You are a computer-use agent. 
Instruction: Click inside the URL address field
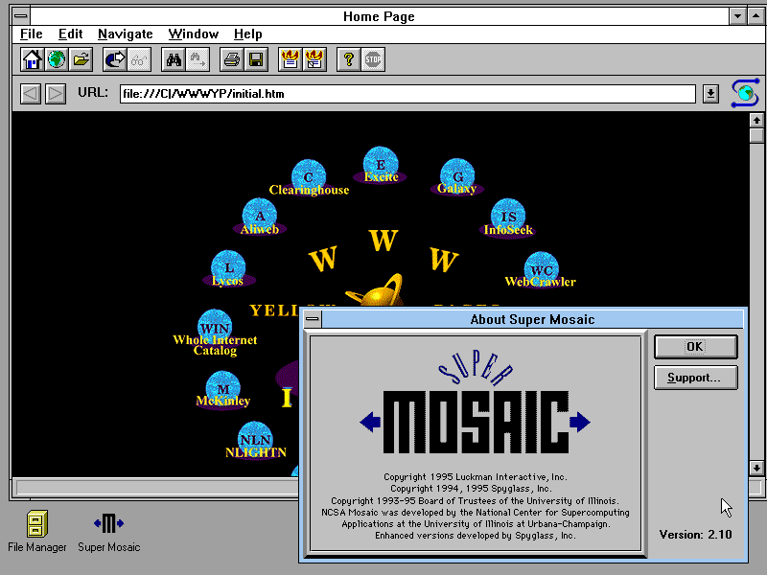(x=407, y=93)
